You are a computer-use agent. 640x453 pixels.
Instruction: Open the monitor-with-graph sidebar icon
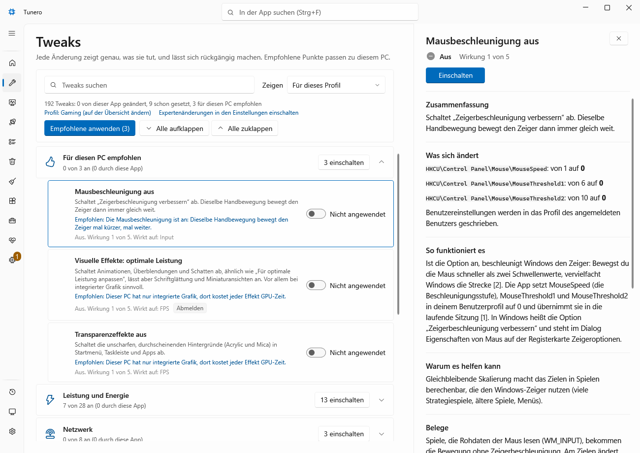click(x=12, y=102)
